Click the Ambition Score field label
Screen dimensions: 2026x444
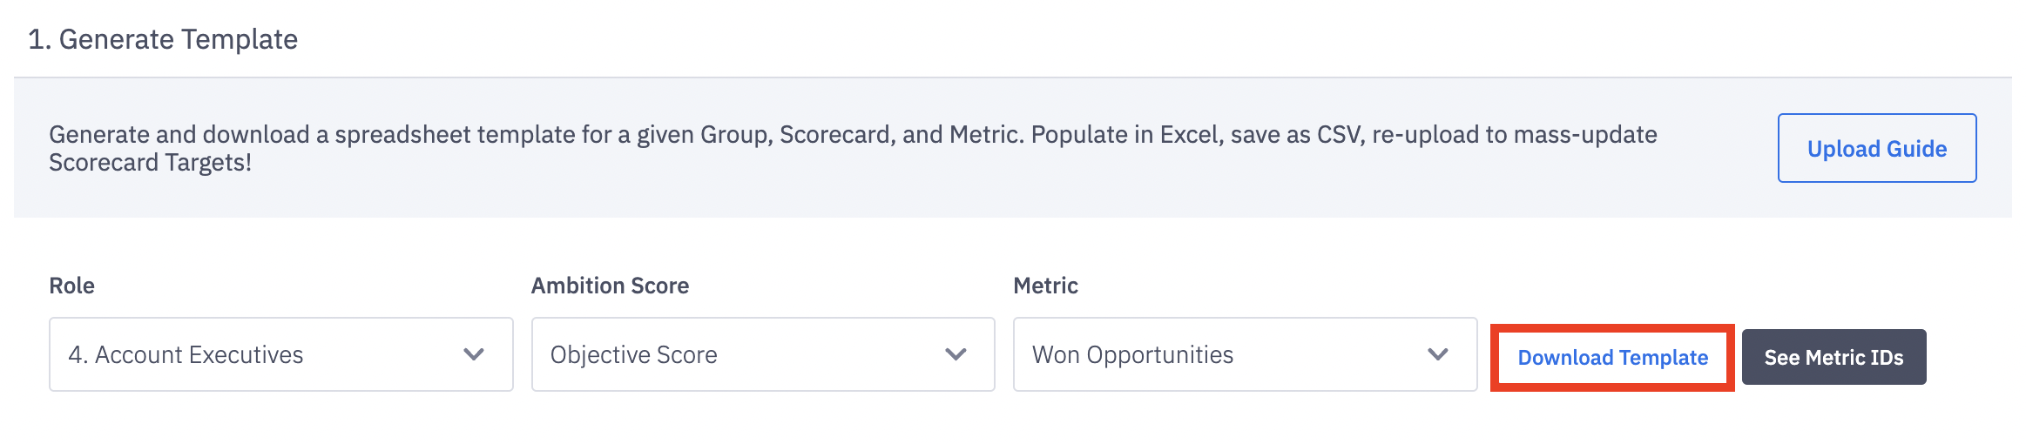point(610,286)
